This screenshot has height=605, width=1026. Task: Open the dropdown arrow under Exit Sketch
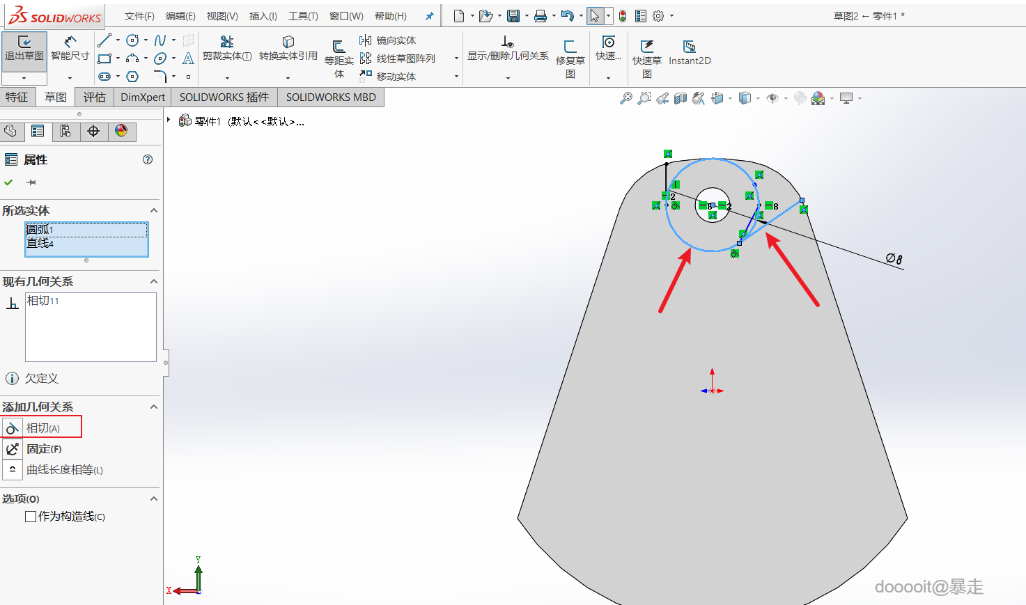(24, 78)
